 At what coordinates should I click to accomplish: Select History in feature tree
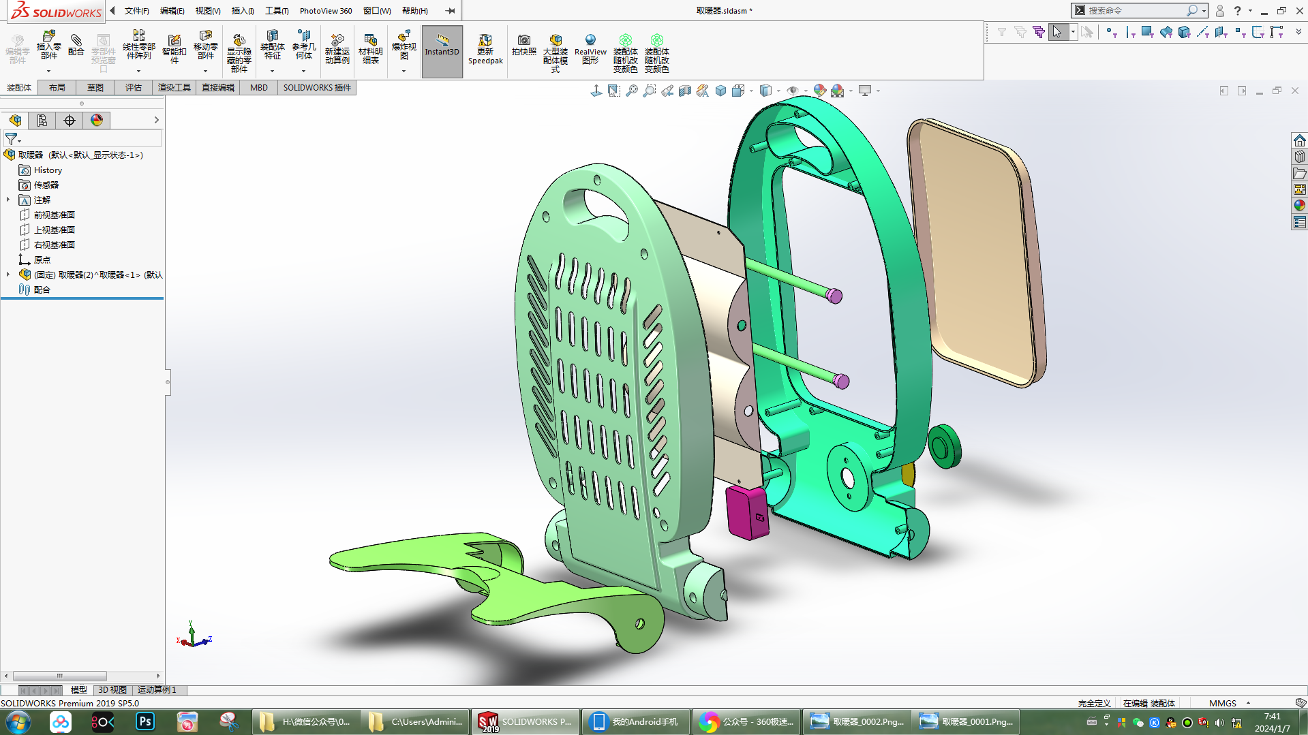pos(48,170)
